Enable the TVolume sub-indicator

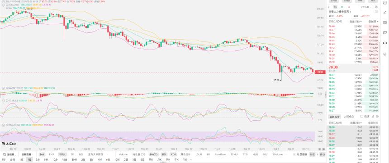point(278,154)
